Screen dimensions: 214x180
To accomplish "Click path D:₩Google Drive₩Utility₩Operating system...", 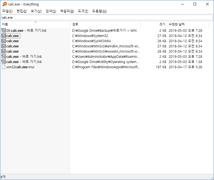I will tap(105, 62).
